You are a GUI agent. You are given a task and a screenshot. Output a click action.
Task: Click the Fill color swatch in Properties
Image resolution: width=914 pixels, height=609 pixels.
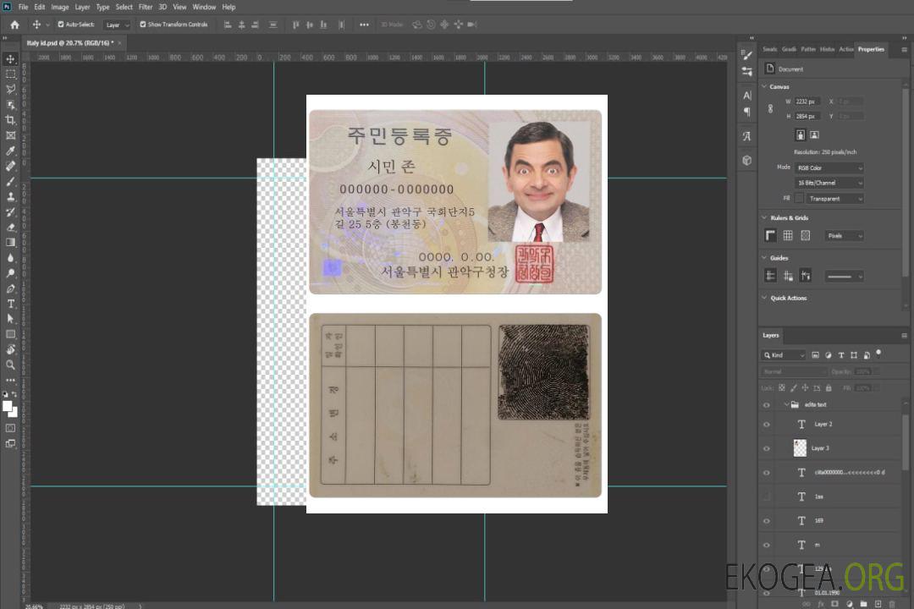pyautogui.click(x=799, y=198)
